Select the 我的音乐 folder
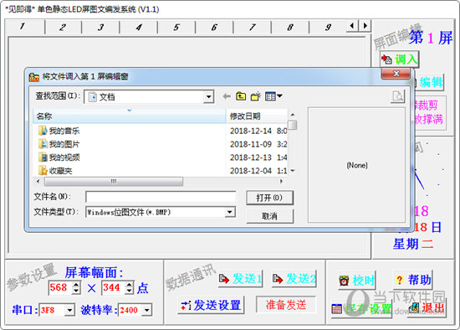The width and height of the screenshot is (460, 330). (x=59, y=131)
